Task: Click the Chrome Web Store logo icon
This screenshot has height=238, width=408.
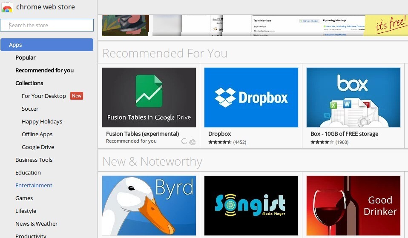Action: 7,7
